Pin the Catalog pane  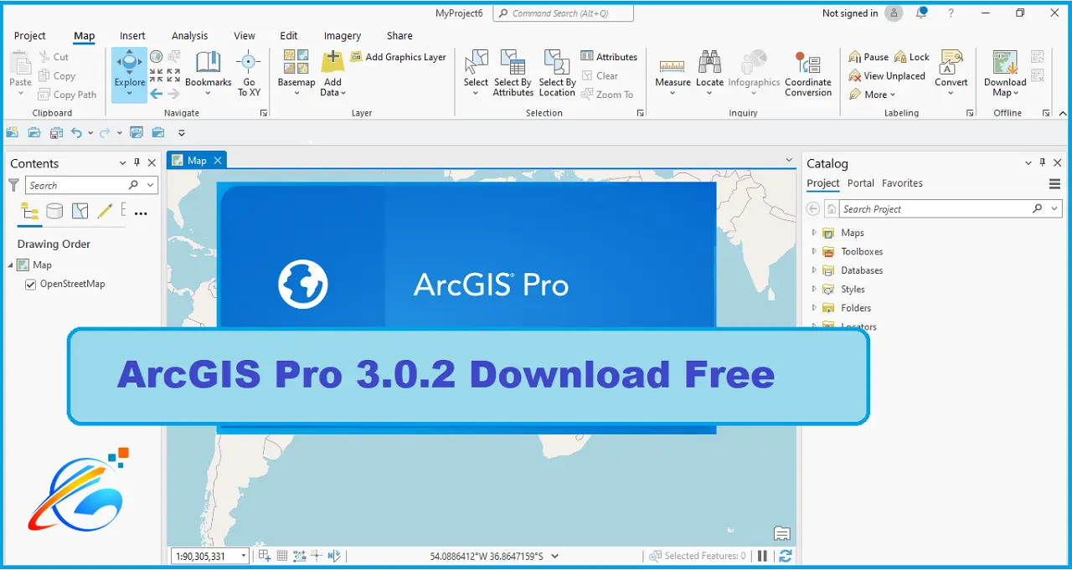pyautogui.click(x=1043, y=163)
